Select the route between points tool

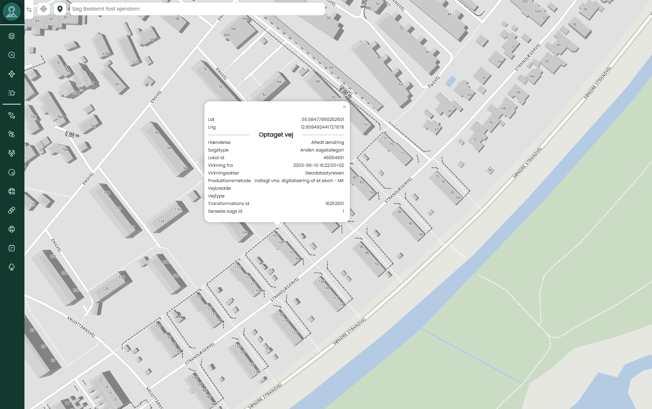point(12,115)
